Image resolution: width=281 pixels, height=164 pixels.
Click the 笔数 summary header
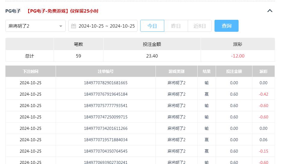(x=79, y=44)
